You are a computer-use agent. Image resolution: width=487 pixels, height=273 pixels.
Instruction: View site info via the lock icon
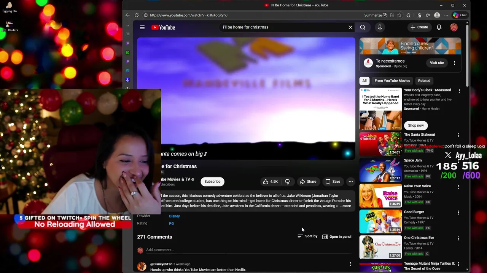point(146,15)
